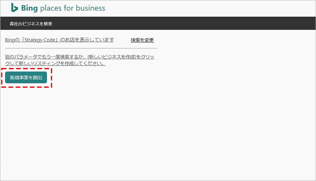Click the "business" word in the page title
316x181 pixels.
click(x=90, y=8)
